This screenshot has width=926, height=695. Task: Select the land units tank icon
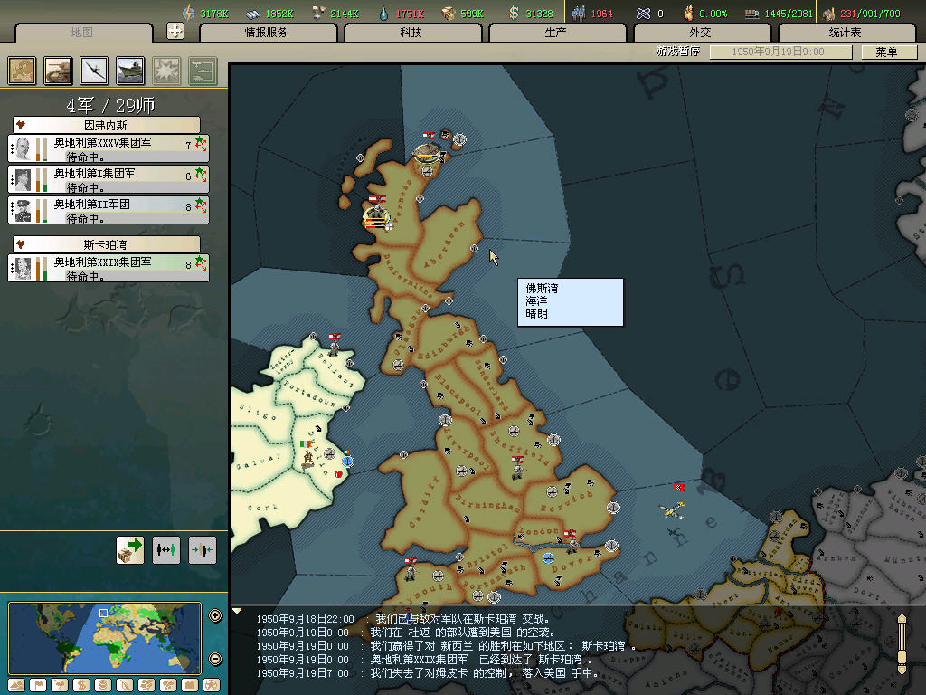tap(59, 71)
